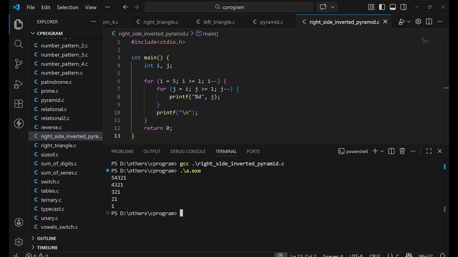Open the run button dropdown arrow

pos(409,22)
